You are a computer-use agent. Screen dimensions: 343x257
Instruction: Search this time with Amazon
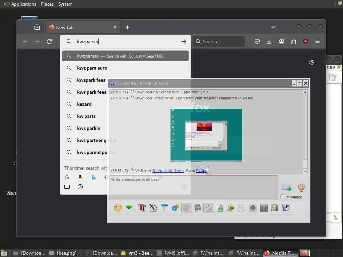point(80,177)
